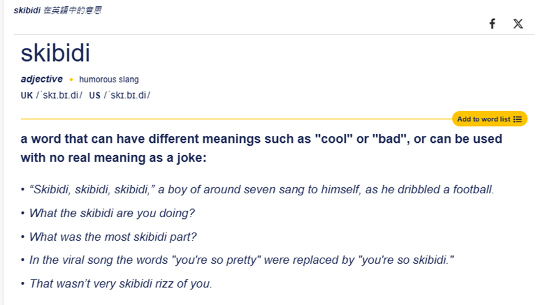Click the viral song example sentence
The height and width of the screenshot is (305, 543).
coord(242,260)
